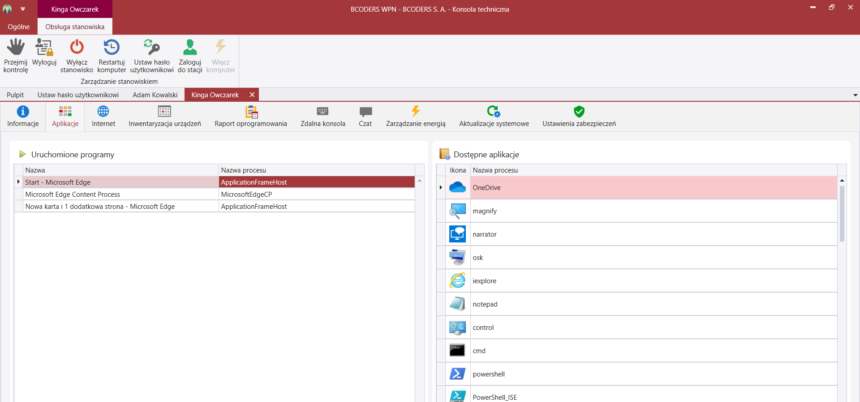Open Zdalna konsola
Screen dimensions: 860x402
(x=323, y=117)
